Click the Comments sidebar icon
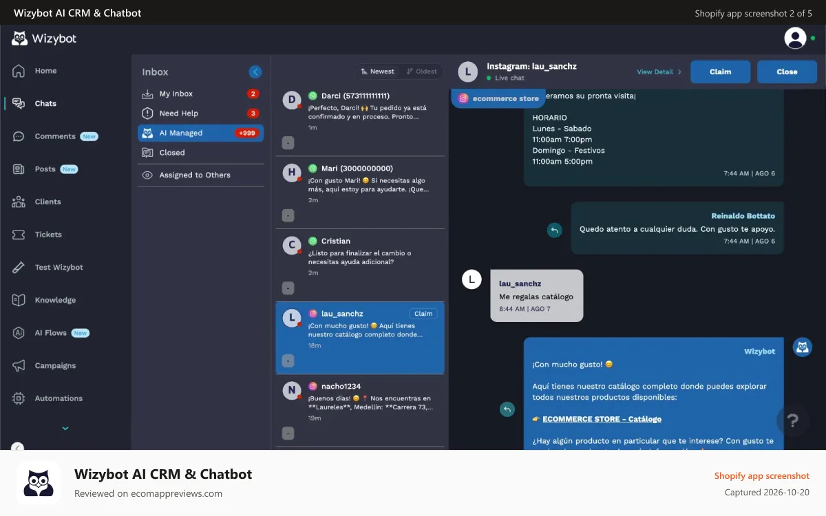Screen dimensions: 826x516 19,136
